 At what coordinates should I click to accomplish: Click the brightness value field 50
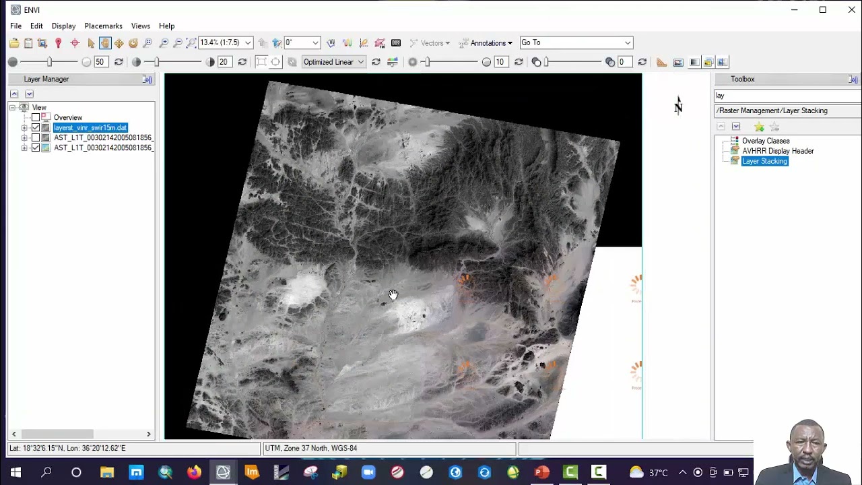coord(101,62)
